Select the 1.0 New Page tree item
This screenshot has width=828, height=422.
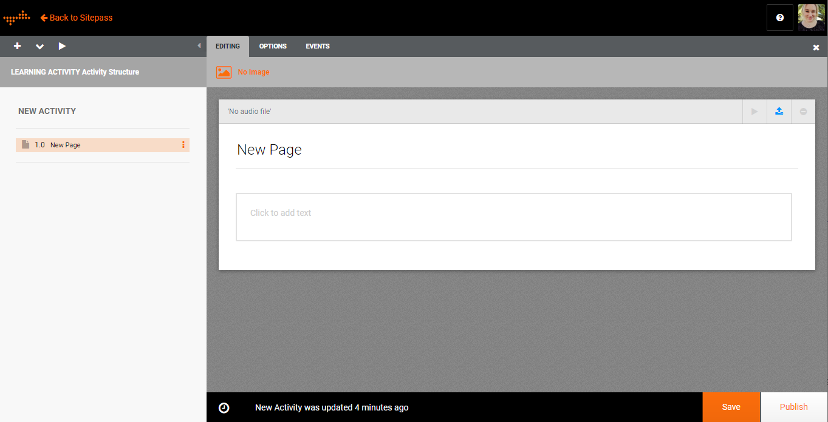[103, 145]
